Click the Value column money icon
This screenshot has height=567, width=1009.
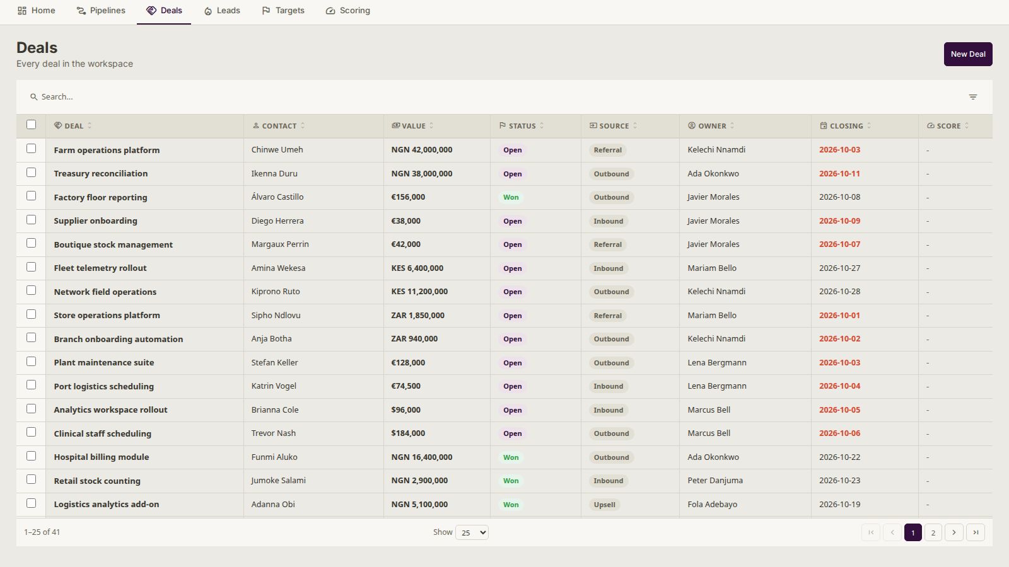click(x=395, y=126)
